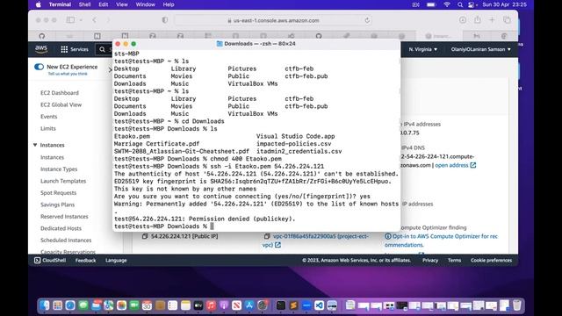Screen dimensions: 562x316
Task: Reload the AWS console page
Action: pyautogui.click(x=367, y=20)
